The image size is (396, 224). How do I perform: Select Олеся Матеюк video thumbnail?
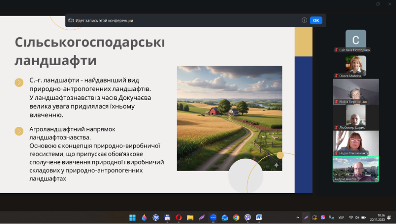[x=355, y=66]
